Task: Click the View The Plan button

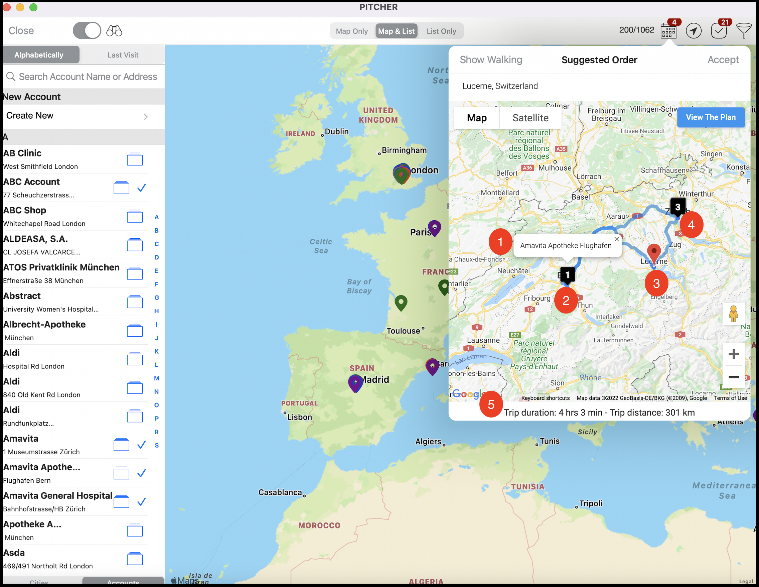Action: click(711, 118)
